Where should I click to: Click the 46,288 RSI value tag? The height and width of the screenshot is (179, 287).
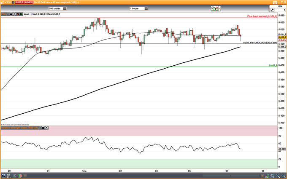pos(282,149)
